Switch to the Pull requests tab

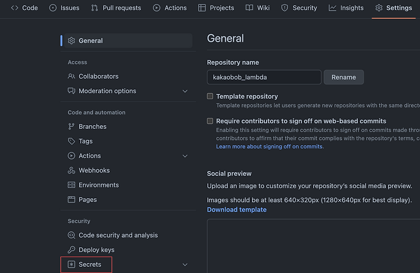(x=116, y=8)
